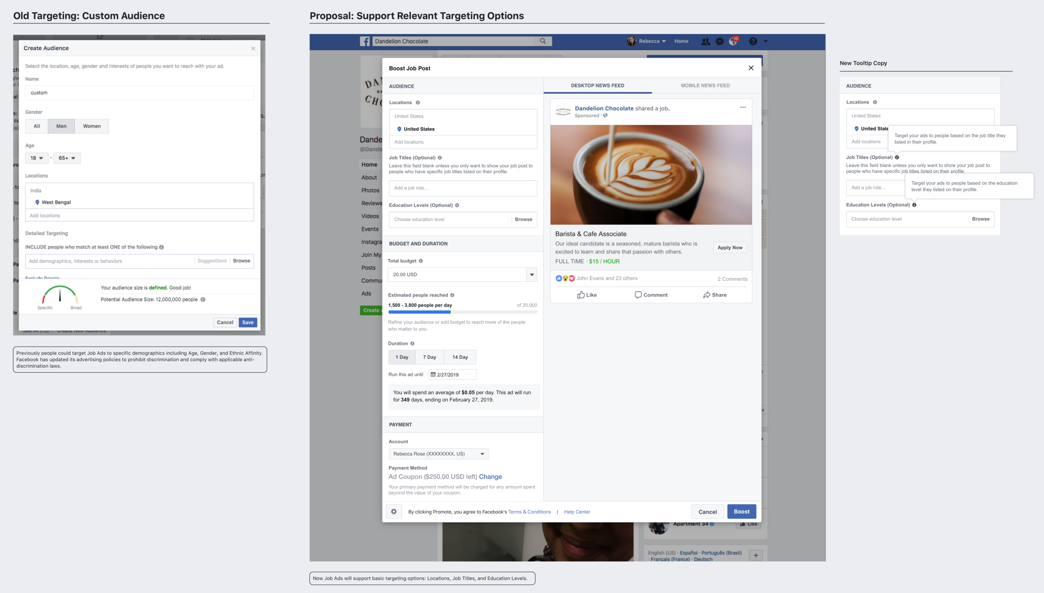1044x593 pixels.
Task: Click the Add a job role field in Boost dialog
Action: pos(463,188)
